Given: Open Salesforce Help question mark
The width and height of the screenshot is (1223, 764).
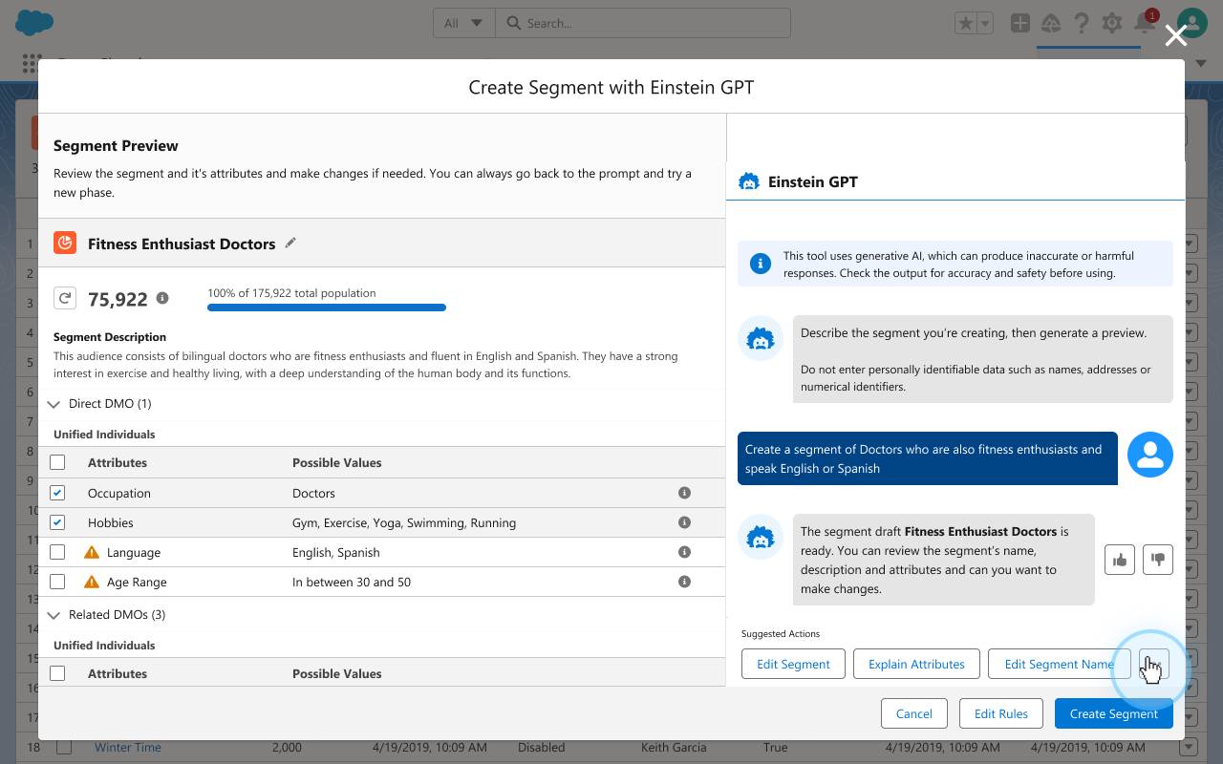Looking at the screenshot, I should [1081, 23].
